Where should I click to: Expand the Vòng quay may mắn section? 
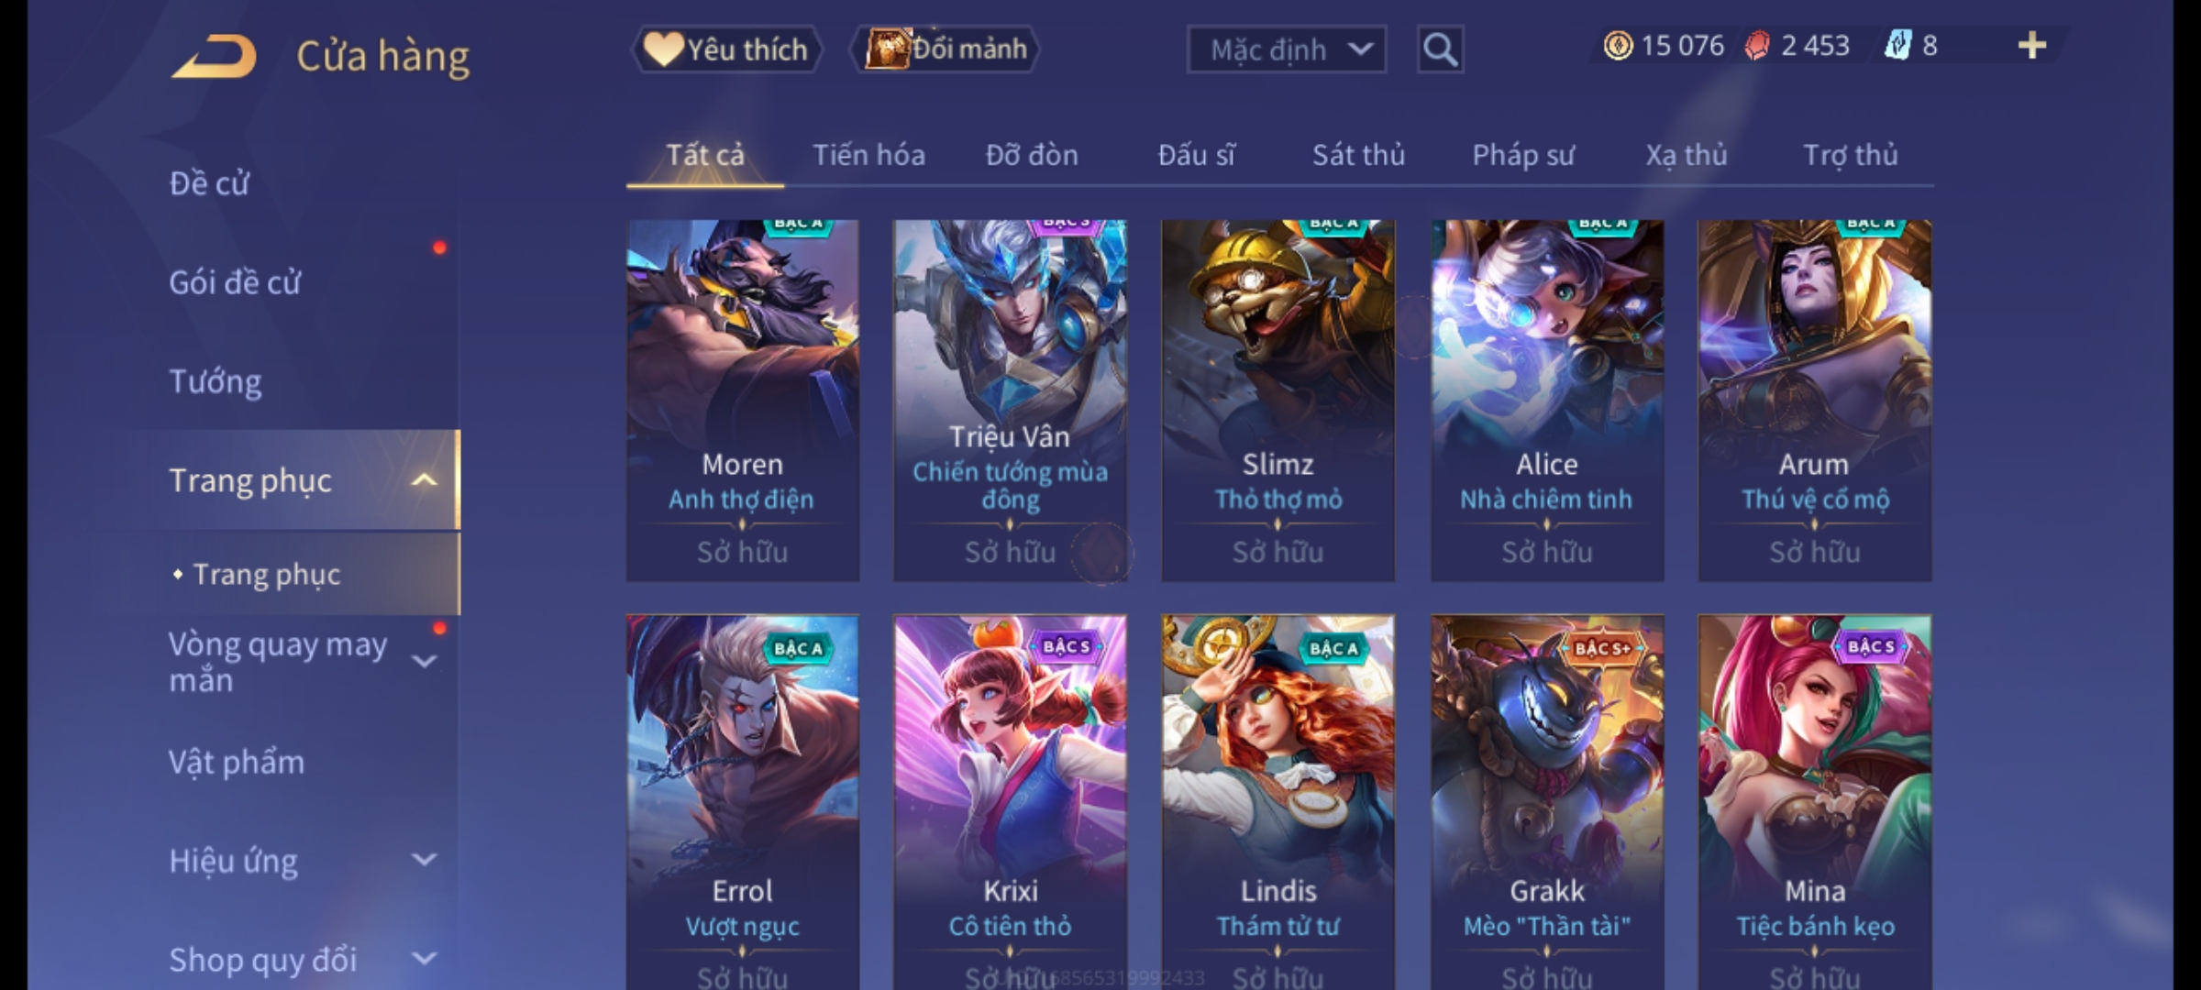(x=424, y=661)
